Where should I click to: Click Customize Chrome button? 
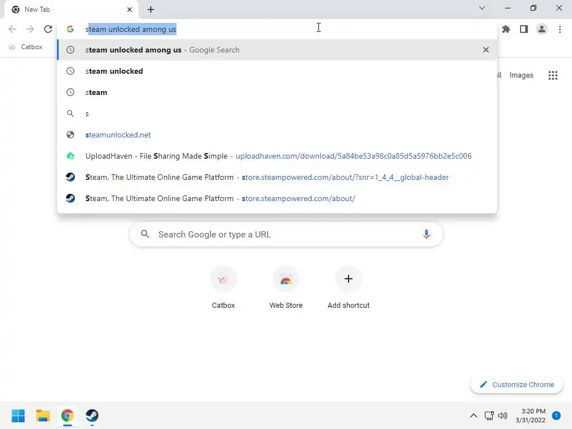pyautogui.click(x=517, y=384)
